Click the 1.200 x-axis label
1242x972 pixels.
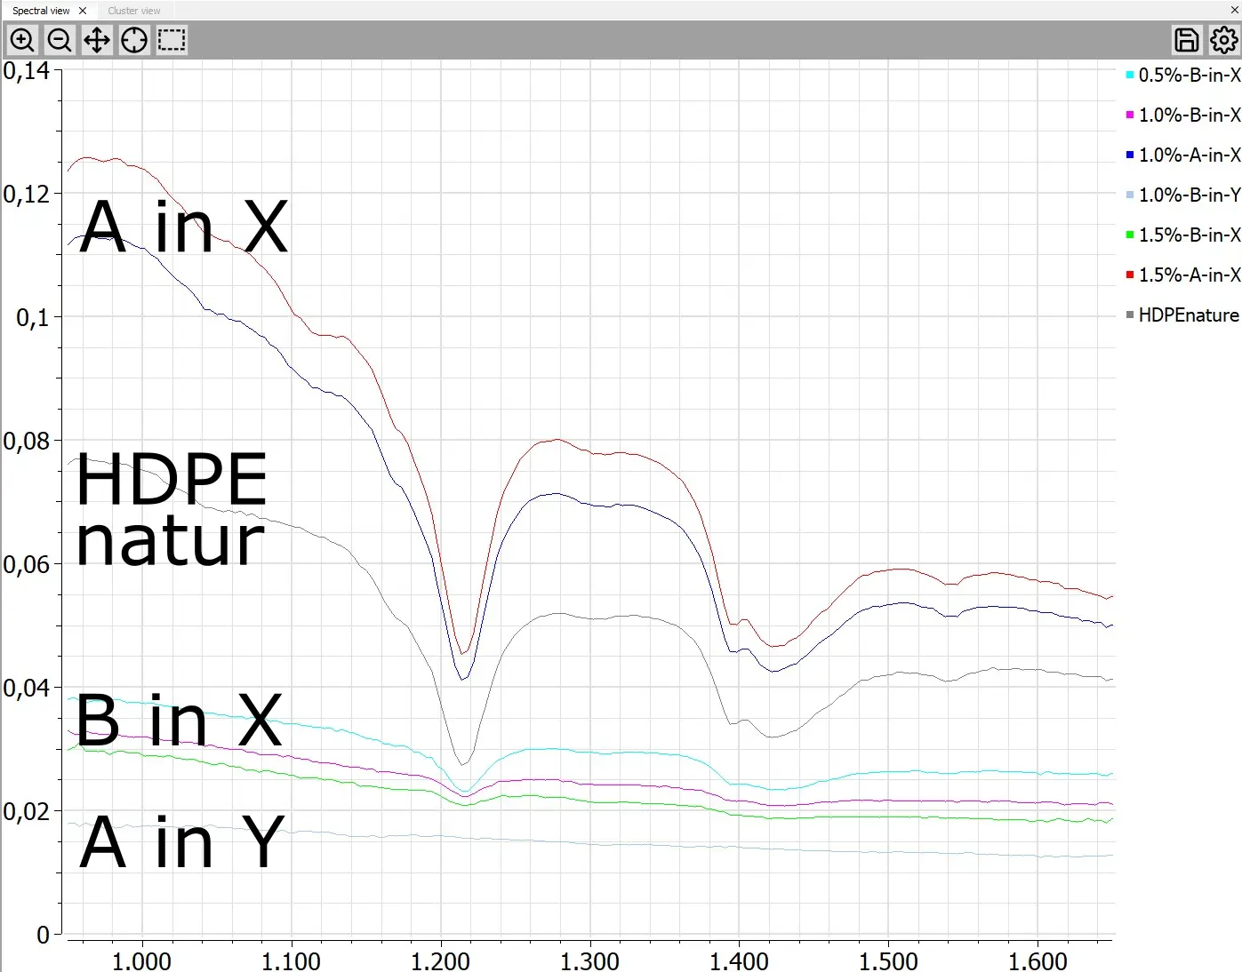coord(440,960)
